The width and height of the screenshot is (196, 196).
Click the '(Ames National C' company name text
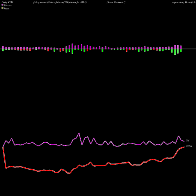[x=116, y=2]
